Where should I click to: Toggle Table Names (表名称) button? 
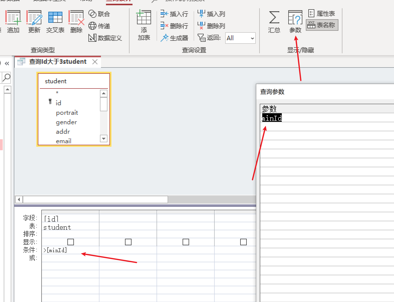tap(322, 25)
